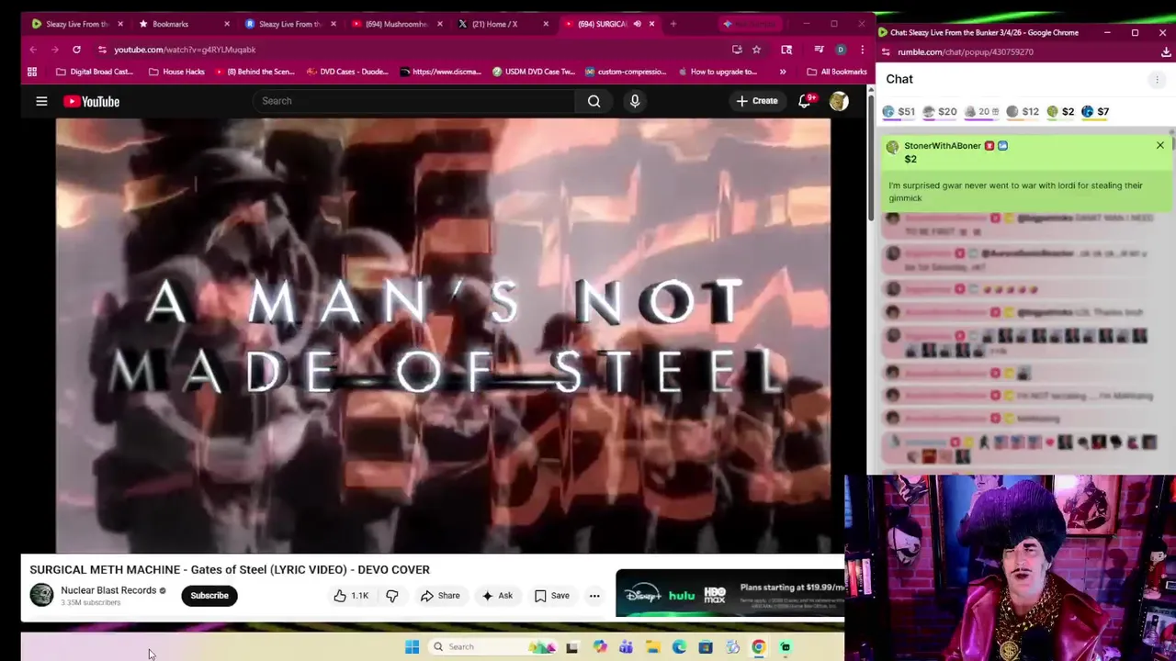Open Digital Broad Cast bookmark folder
The width and height of the screenshot is (1176, 661).
[x=95, y=72]
